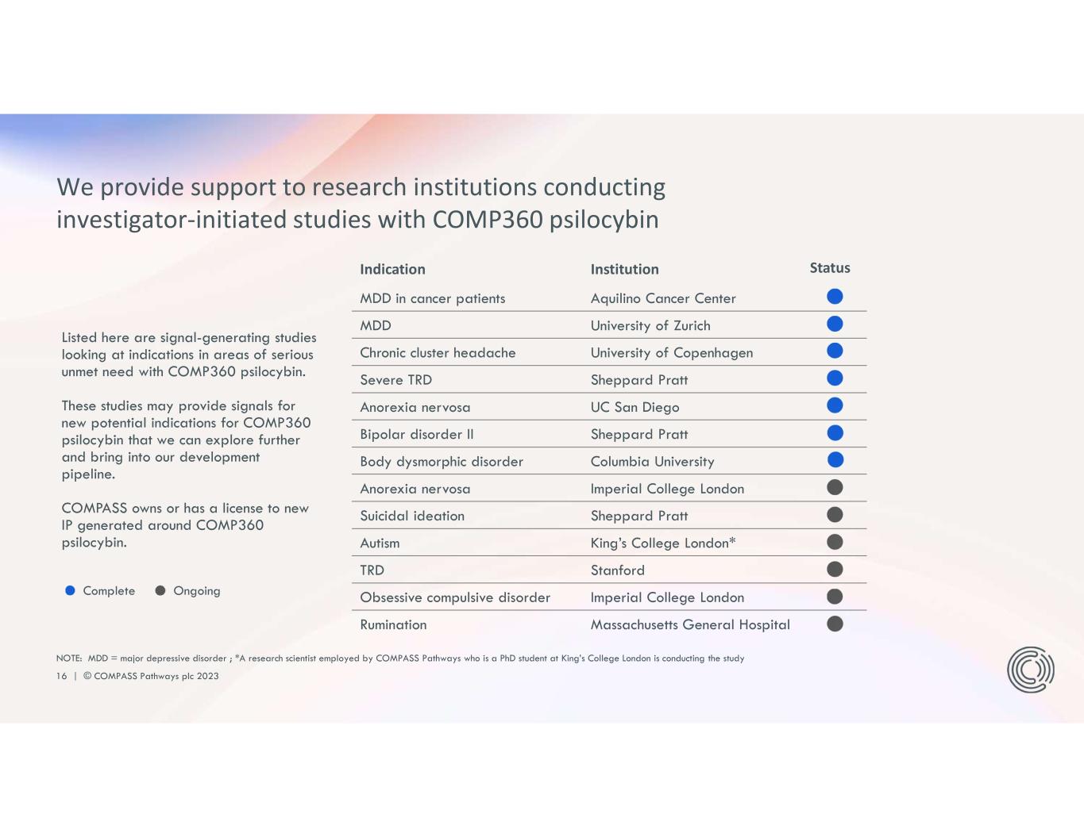The image size is (1084, 837).
Task: Click the Columbia University institution text
Action: 652,462
